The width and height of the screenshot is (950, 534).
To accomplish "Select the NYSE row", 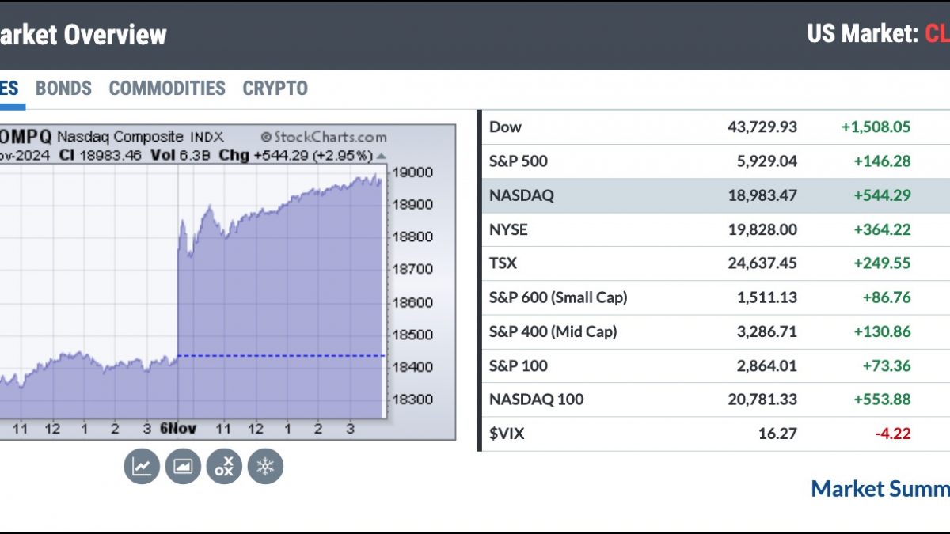I will pyautogui.click(x=716, y=229).
